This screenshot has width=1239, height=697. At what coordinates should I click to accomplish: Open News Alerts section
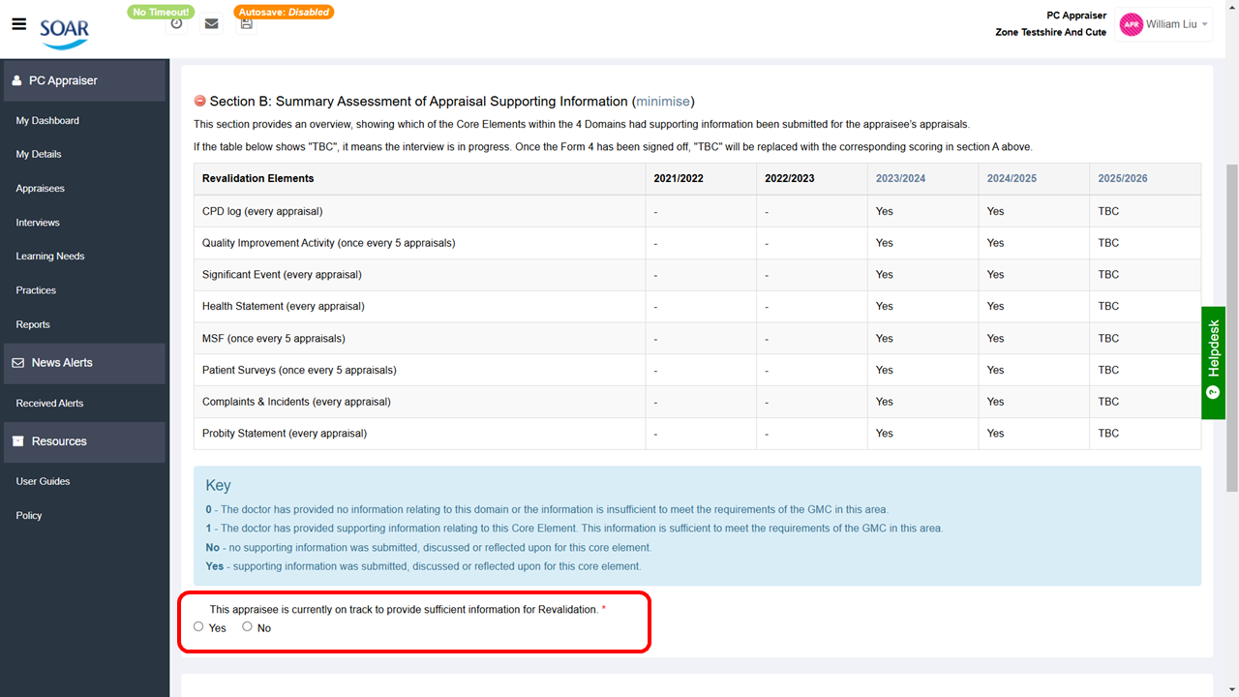[x=84, y=363]
